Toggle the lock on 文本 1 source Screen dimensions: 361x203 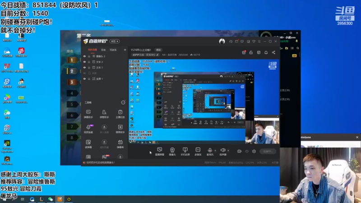point(89,67)
